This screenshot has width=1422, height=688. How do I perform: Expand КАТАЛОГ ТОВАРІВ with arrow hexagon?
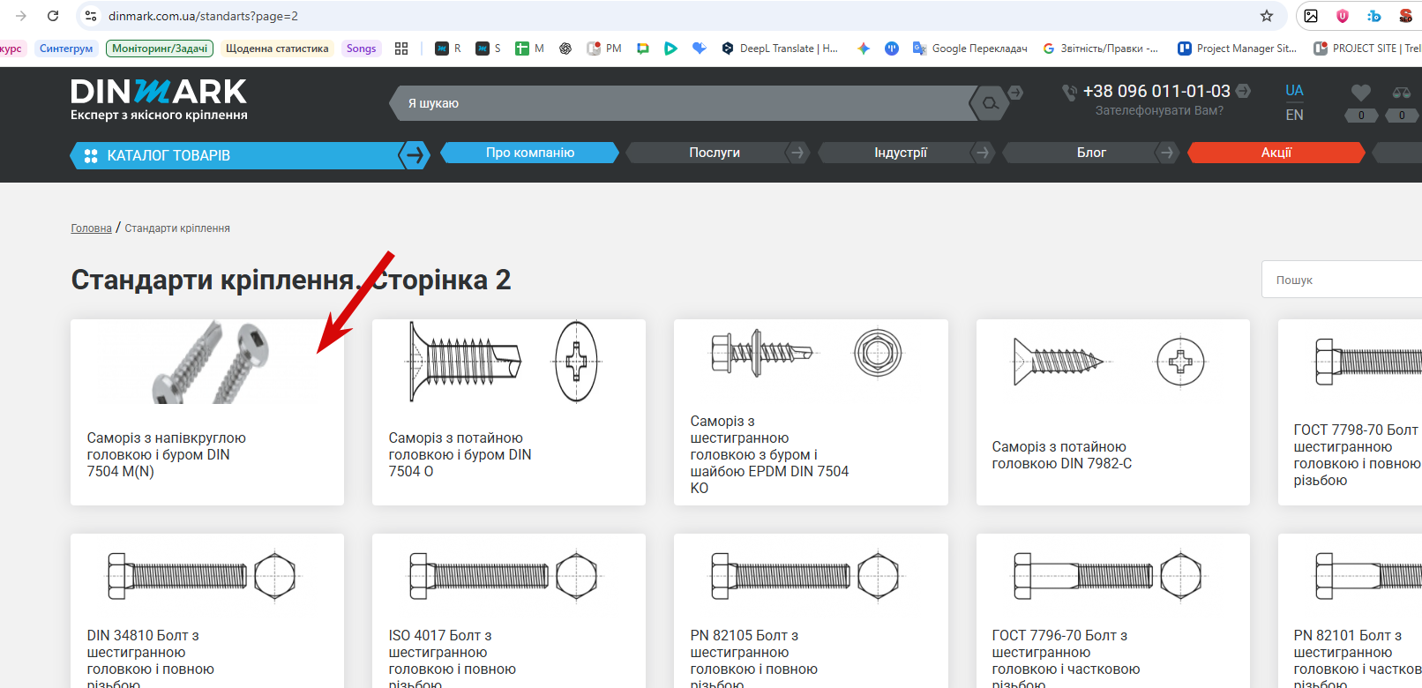(x=414, y=155)
